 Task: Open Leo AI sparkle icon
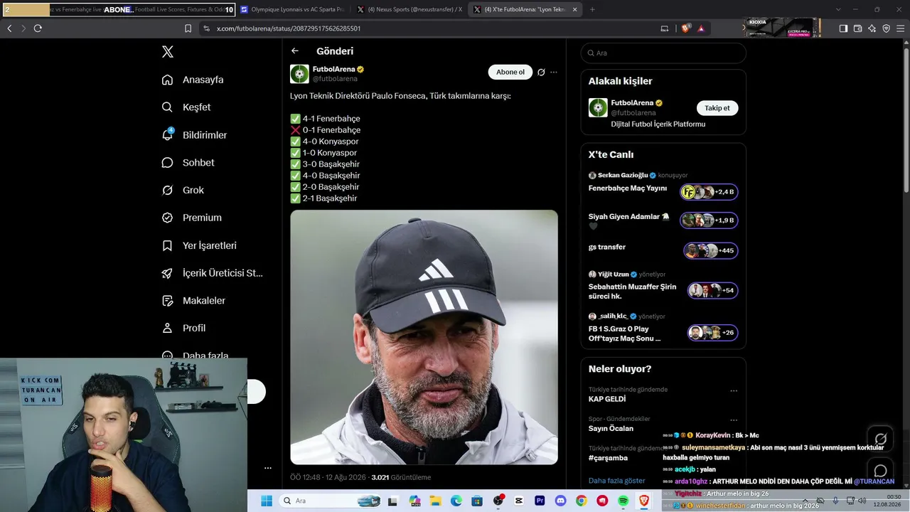[x=872, y=28]
